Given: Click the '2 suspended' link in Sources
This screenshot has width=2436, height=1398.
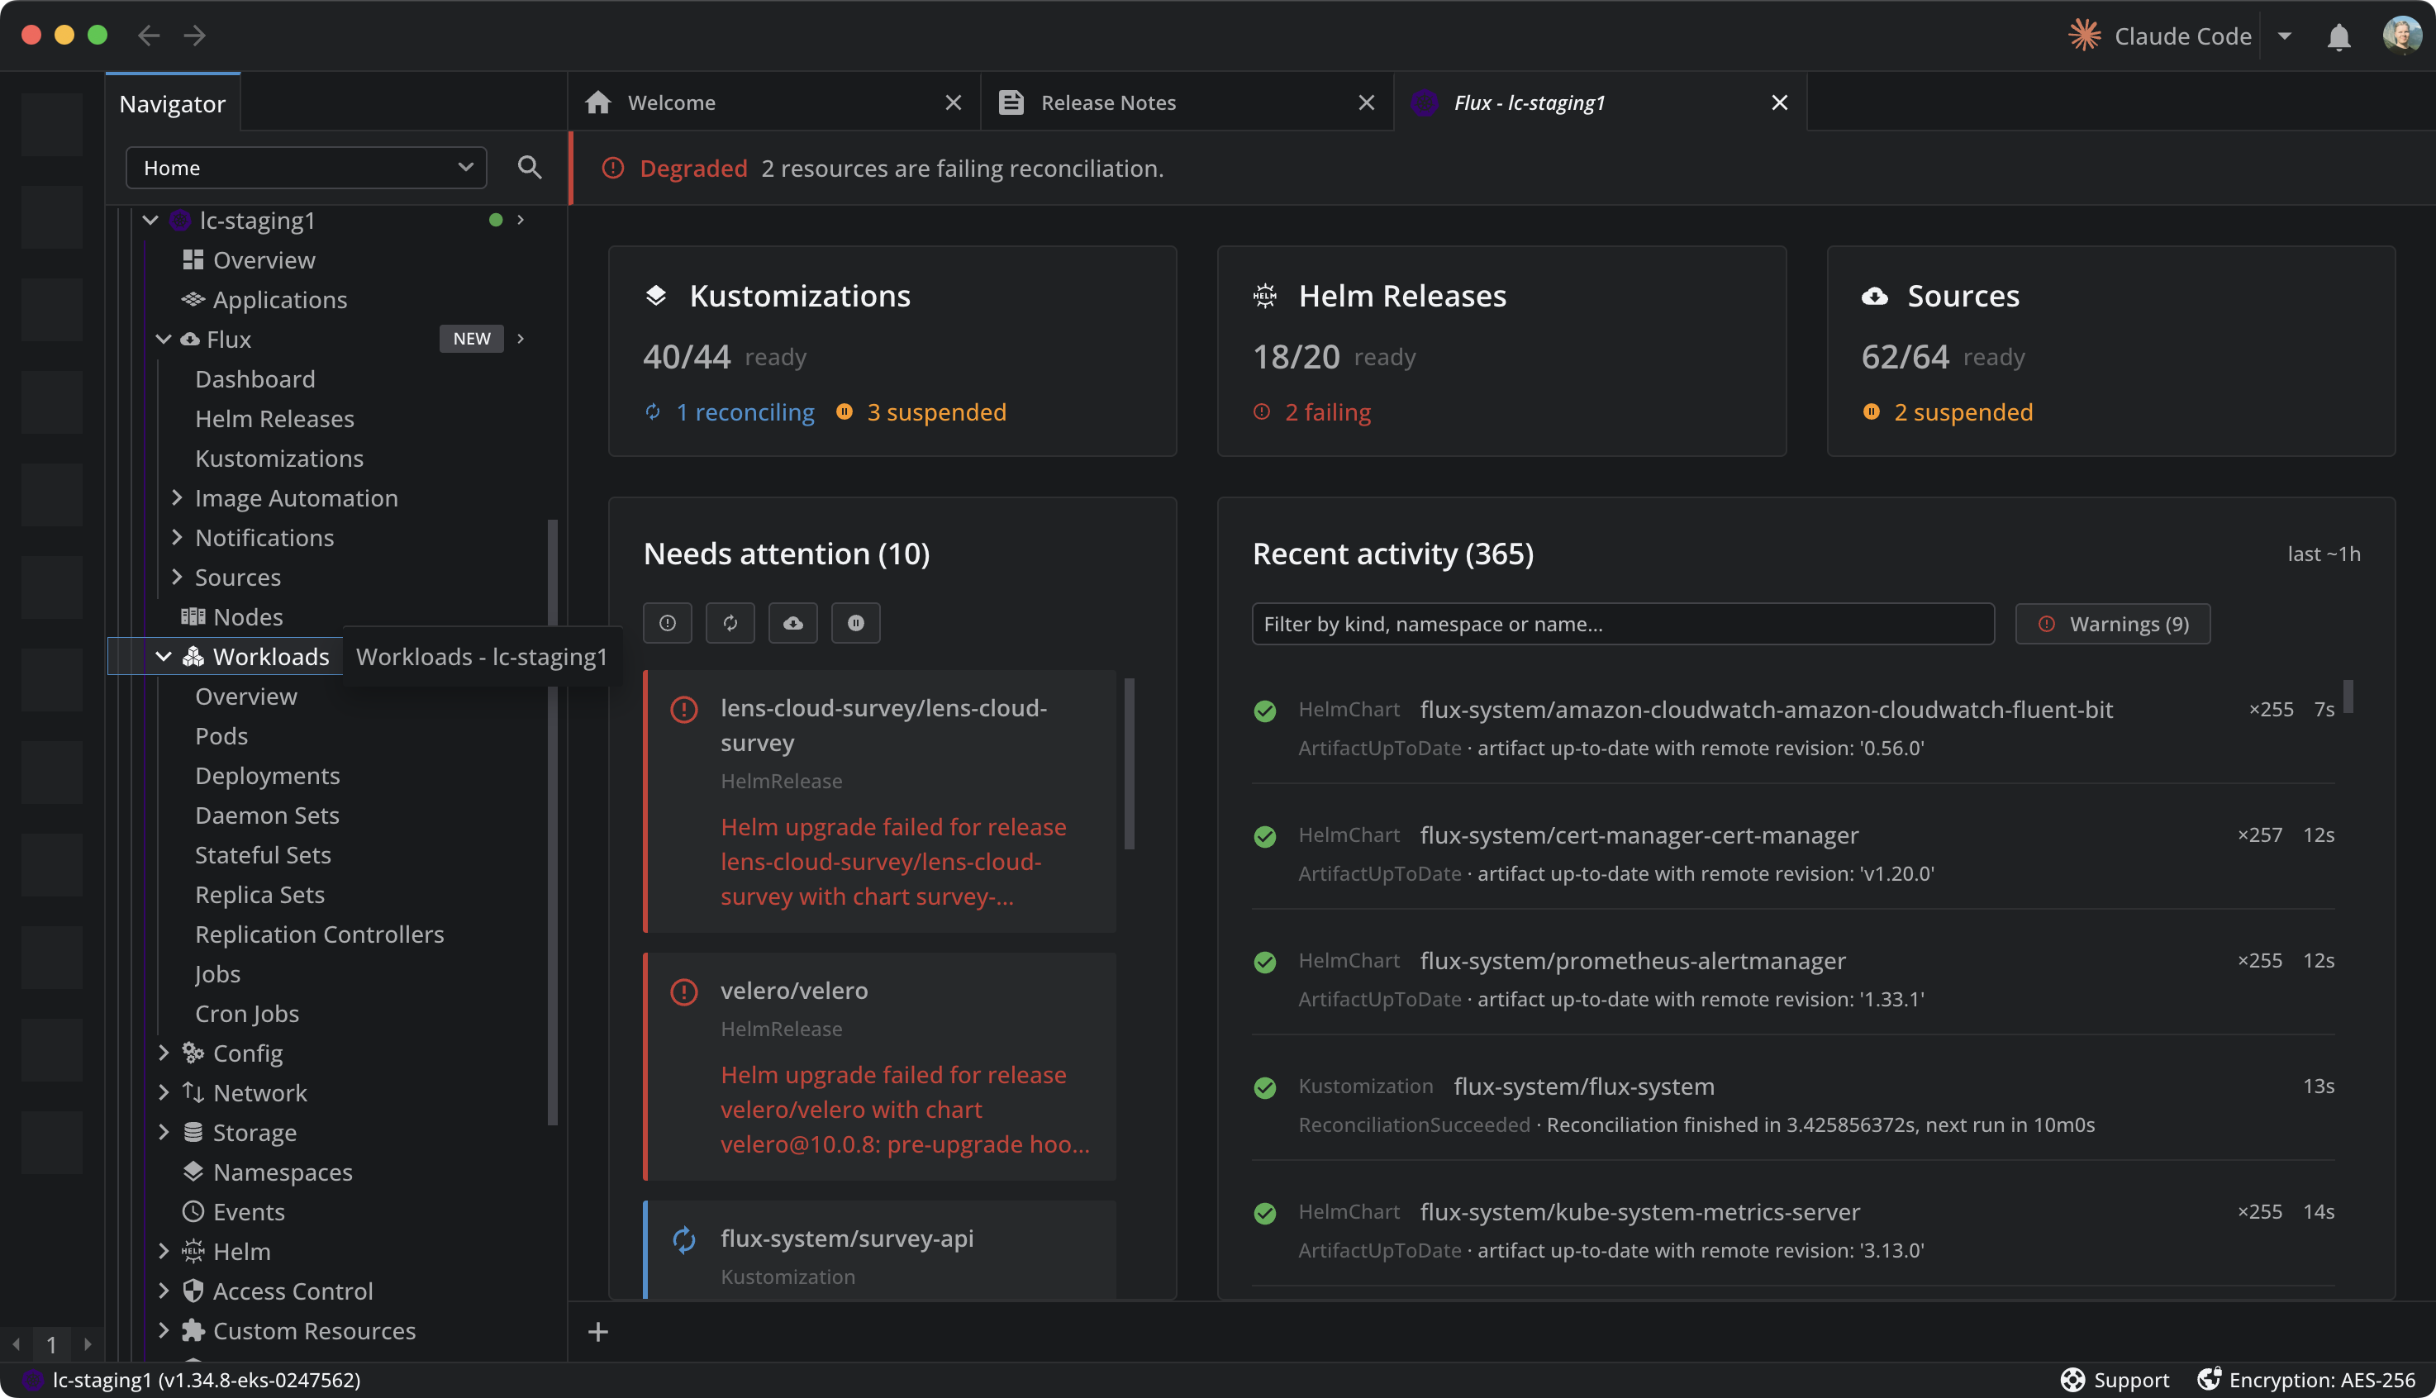Looking at the screenshot, I should click(1963, 412).
